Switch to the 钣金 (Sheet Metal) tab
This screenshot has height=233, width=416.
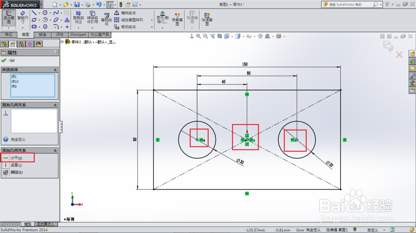42,35
